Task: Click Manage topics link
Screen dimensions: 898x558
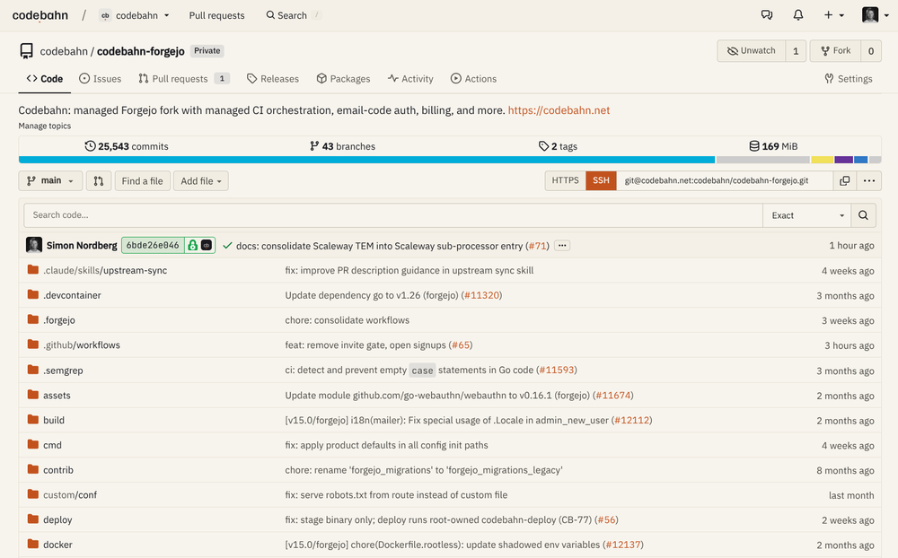Action: [x=45, y=126]
